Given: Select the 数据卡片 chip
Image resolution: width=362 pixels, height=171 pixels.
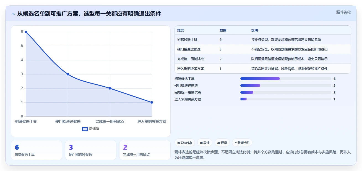Looking at the screenshot, I should (242, 143).
